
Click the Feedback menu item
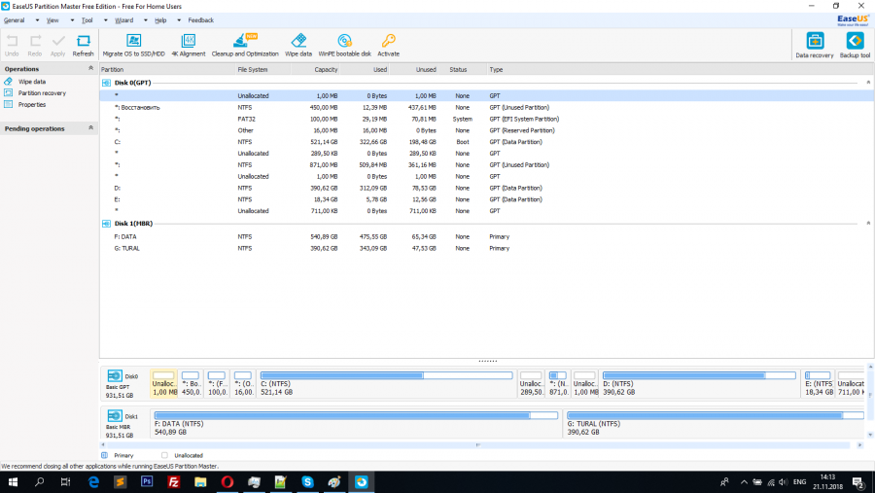(x=201, y=20)
